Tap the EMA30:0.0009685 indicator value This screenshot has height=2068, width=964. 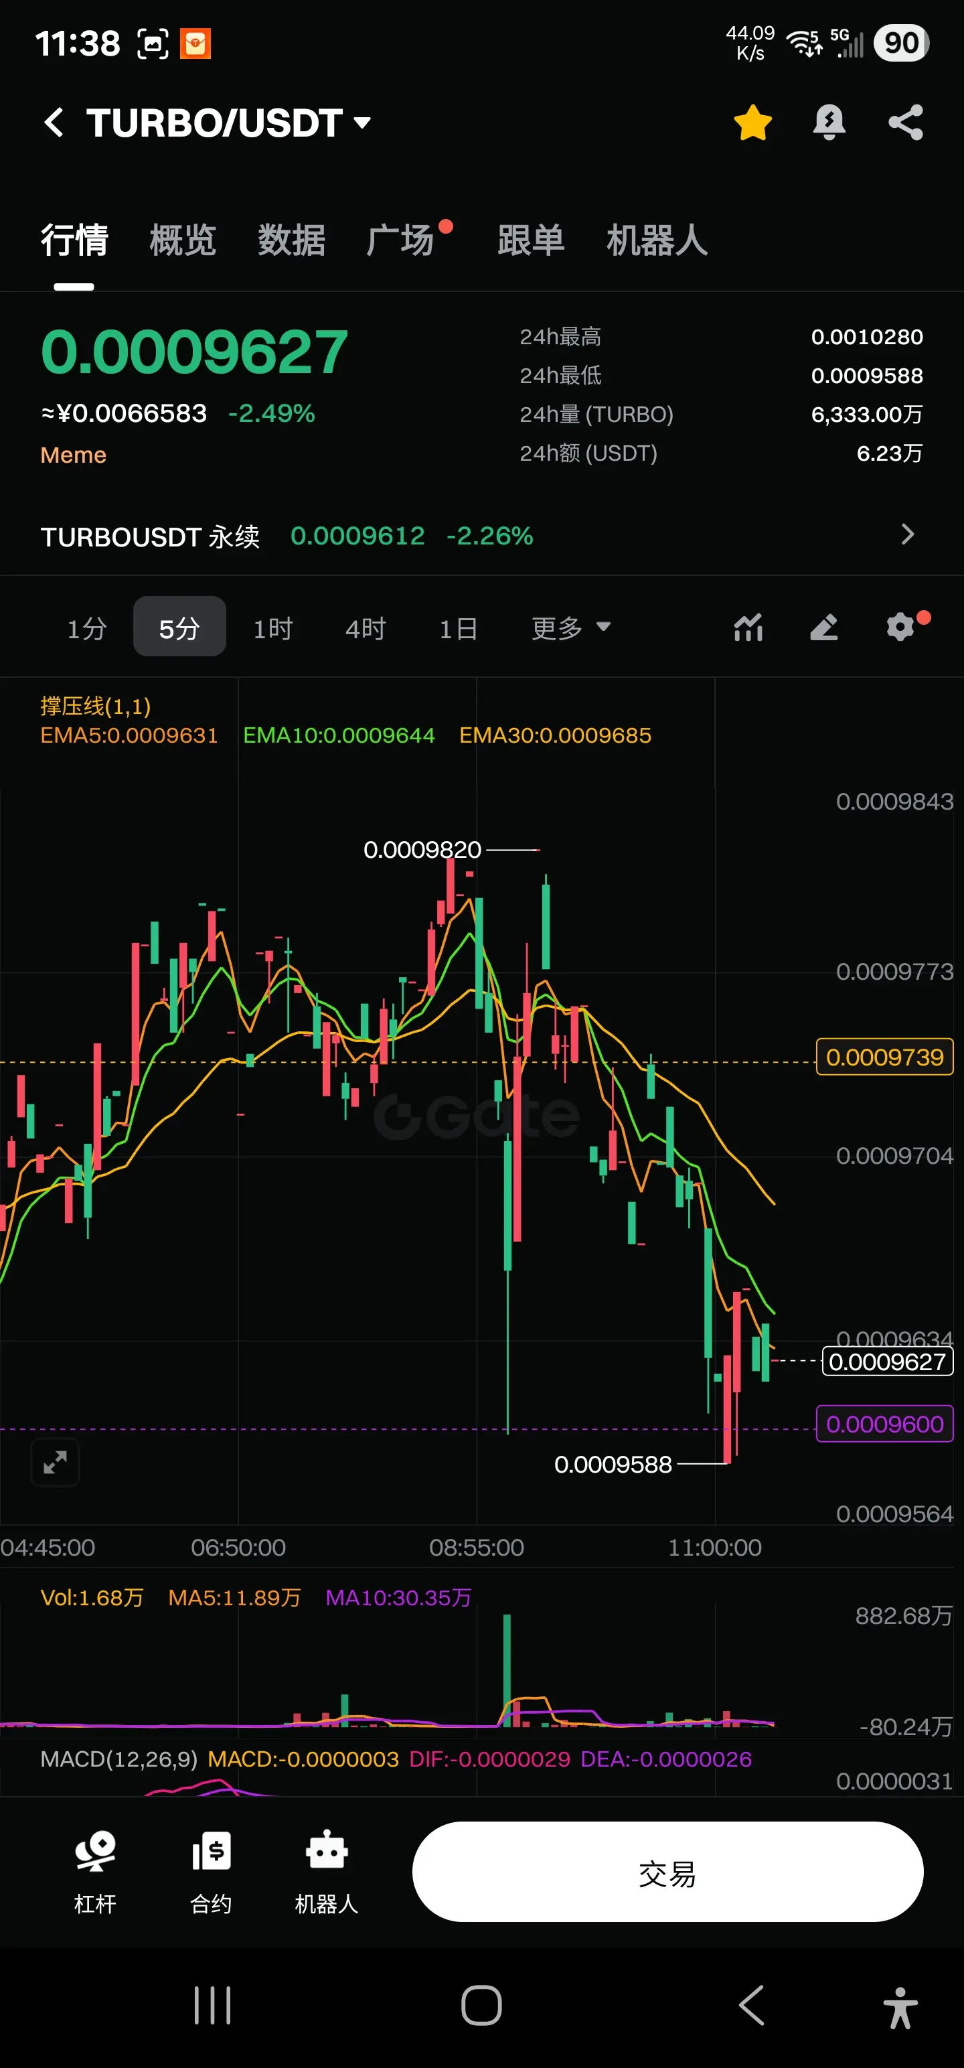click(556, 735)
